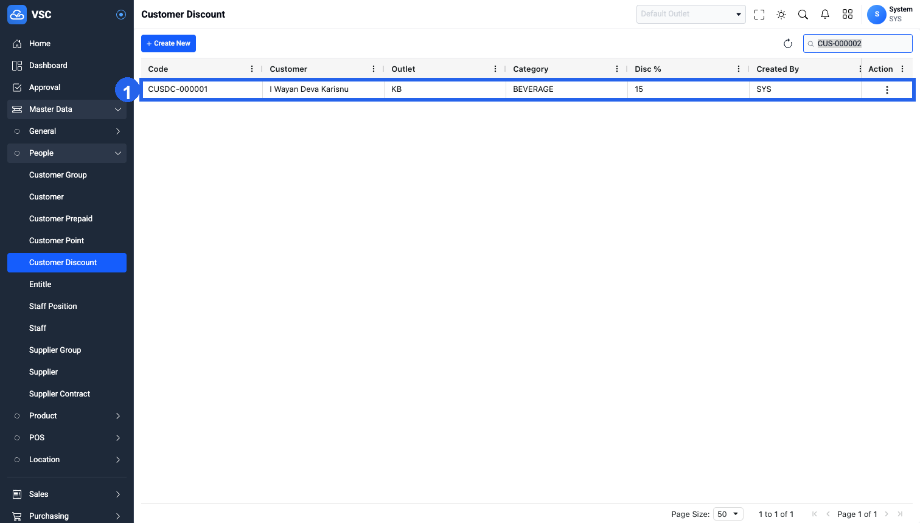Open Outlet column options menu
The height and width of the screenshot is (523, 920).
[495, 69]
